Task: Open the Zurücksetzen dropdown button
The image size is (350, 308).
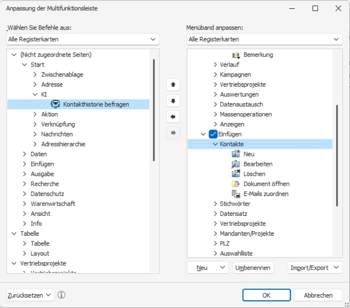Action: click(x=30, y=295)
